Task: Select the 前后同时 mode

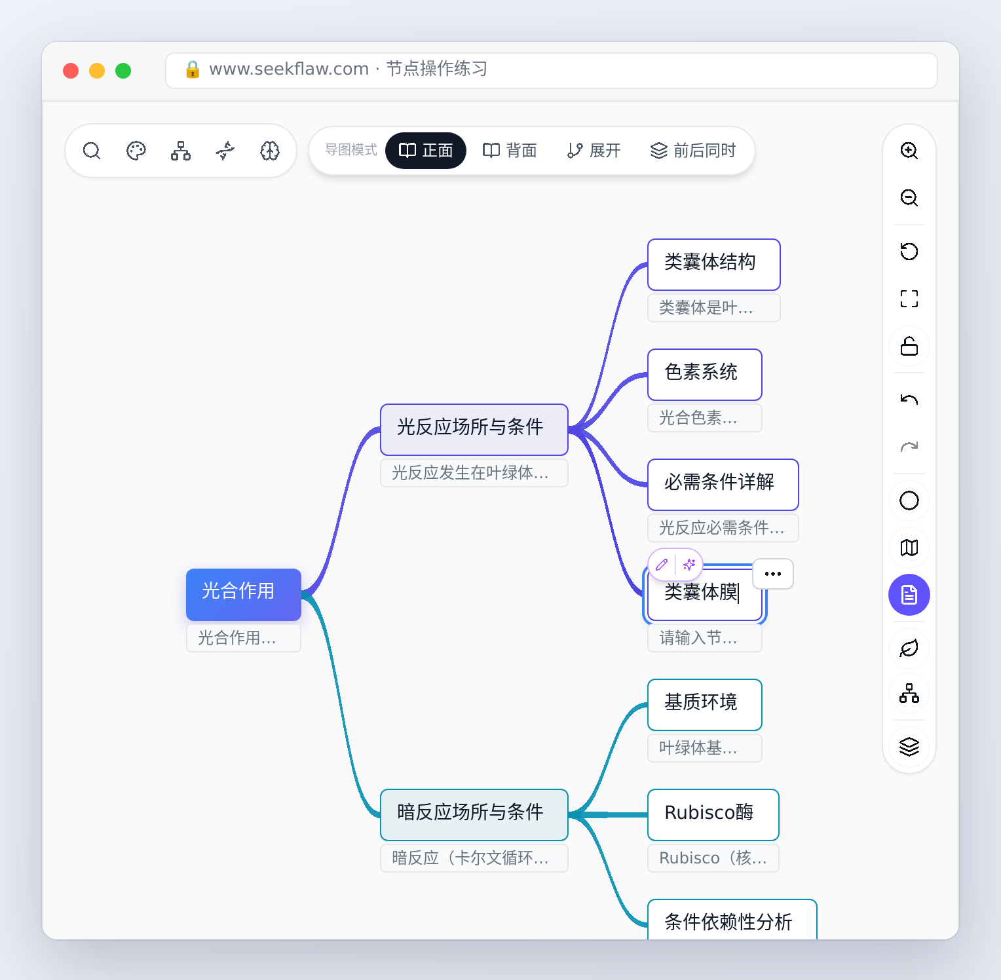Action: [693, 151]
